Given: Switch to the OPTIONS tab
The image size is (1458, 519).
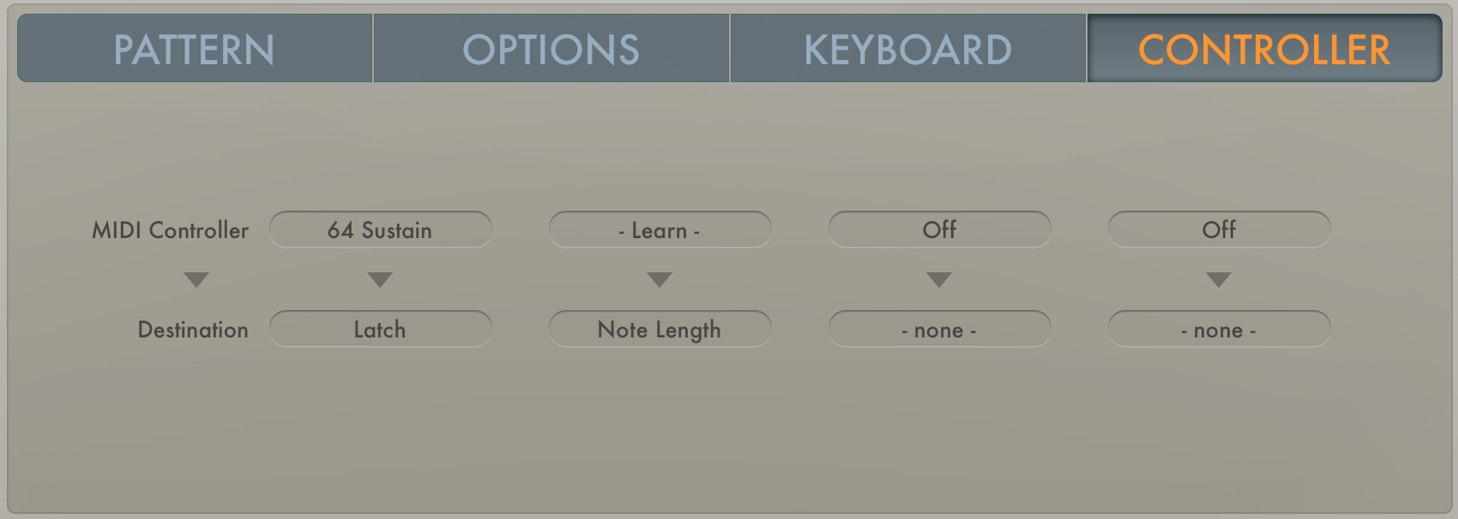Looking at the screenshot, I should click(x=551, y=49).
